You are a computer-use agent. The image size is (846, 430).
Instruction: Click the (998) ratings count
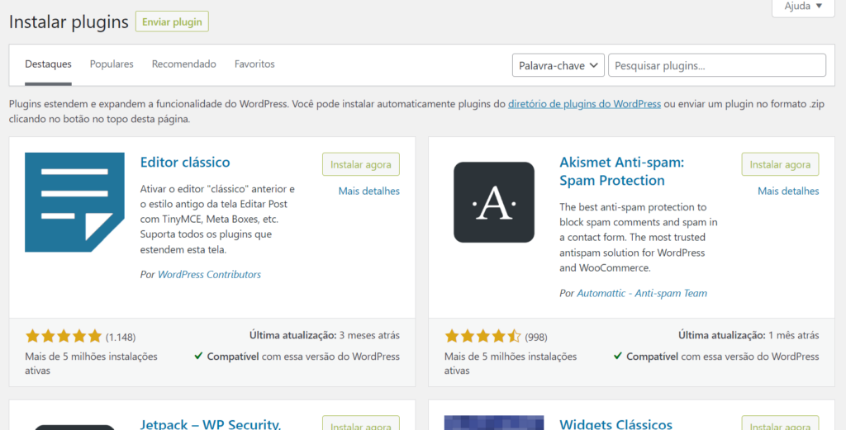click(x=535, y=338)
